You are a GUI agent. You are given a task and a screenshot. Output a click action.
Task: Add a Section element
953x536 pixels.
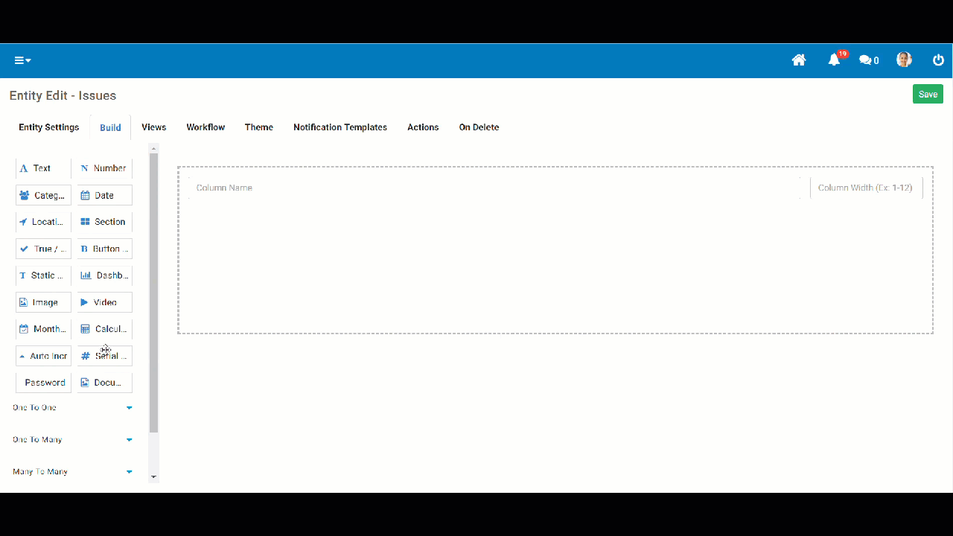click(103, 222)
